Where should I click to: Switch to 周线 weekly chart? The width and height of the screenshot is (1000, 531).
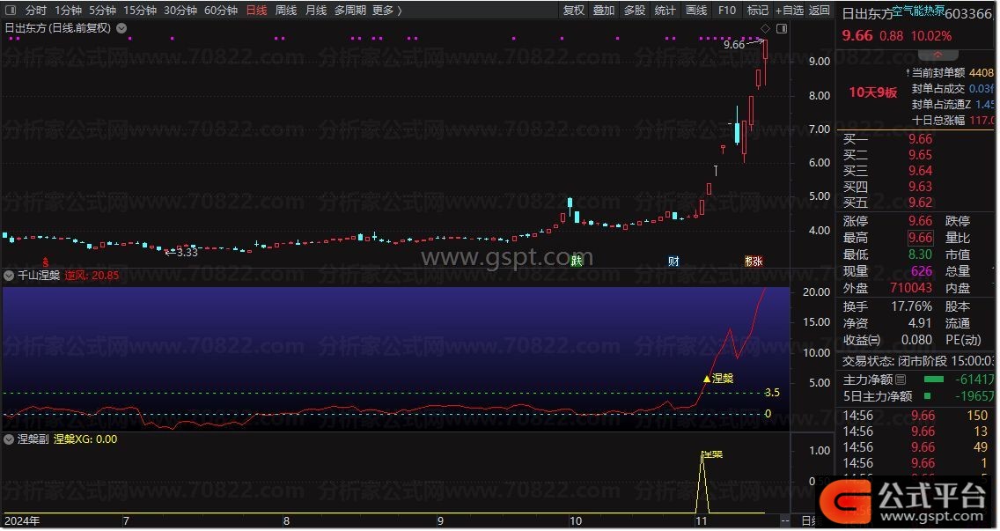coord(286,11)
